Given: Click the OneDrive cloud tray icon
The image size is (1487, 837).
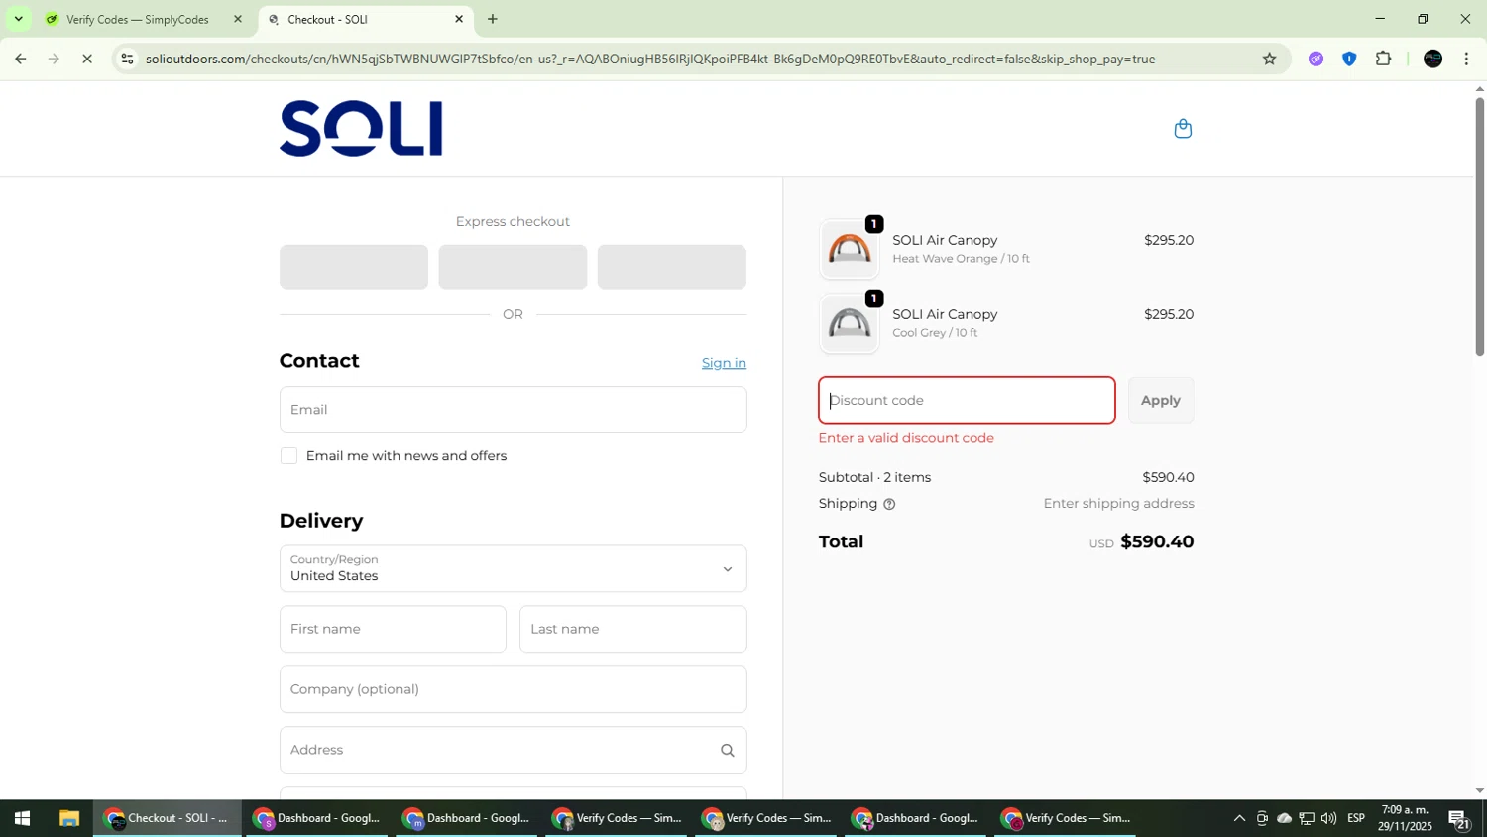Looking at the screenshot, I should point(1284,818).
